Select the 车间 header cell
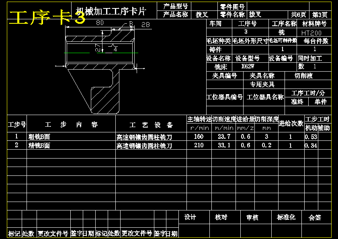Viewport: 338px width, 239px height. pyautogui.click(x=215, y=23)
